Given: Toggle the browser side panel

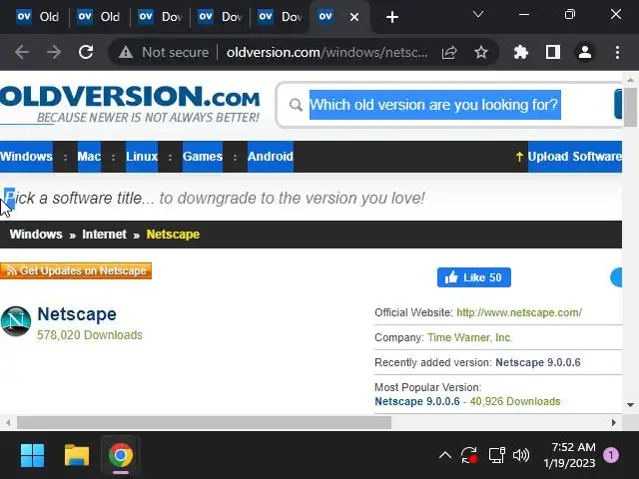Looking at the screenshot, I should 552,52.
